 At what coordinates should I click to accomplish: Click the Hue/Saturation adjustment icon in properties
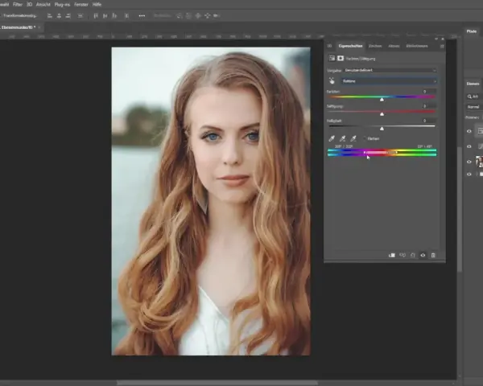(x=332, y=58)
